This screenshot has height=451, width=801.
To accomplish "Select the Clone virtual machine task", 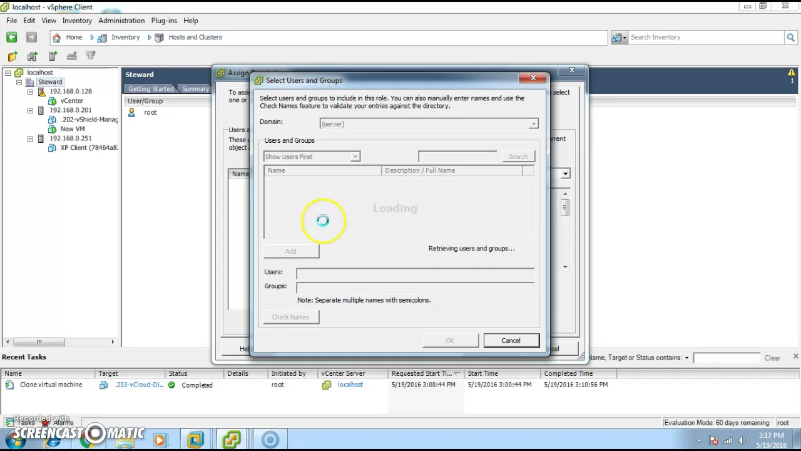I will (x=51, y=385).
